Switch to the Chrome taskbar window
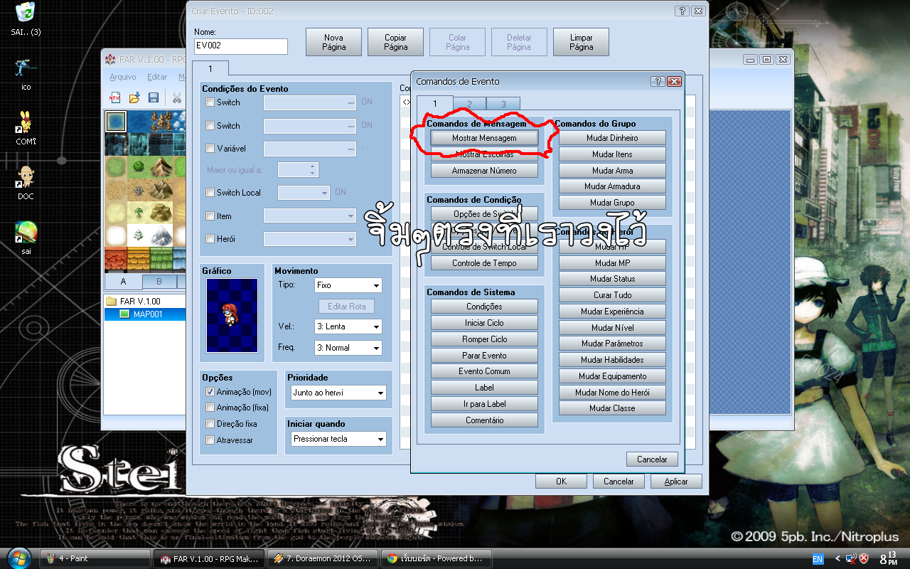The image size is (910, 569). (x=436, y=558)
